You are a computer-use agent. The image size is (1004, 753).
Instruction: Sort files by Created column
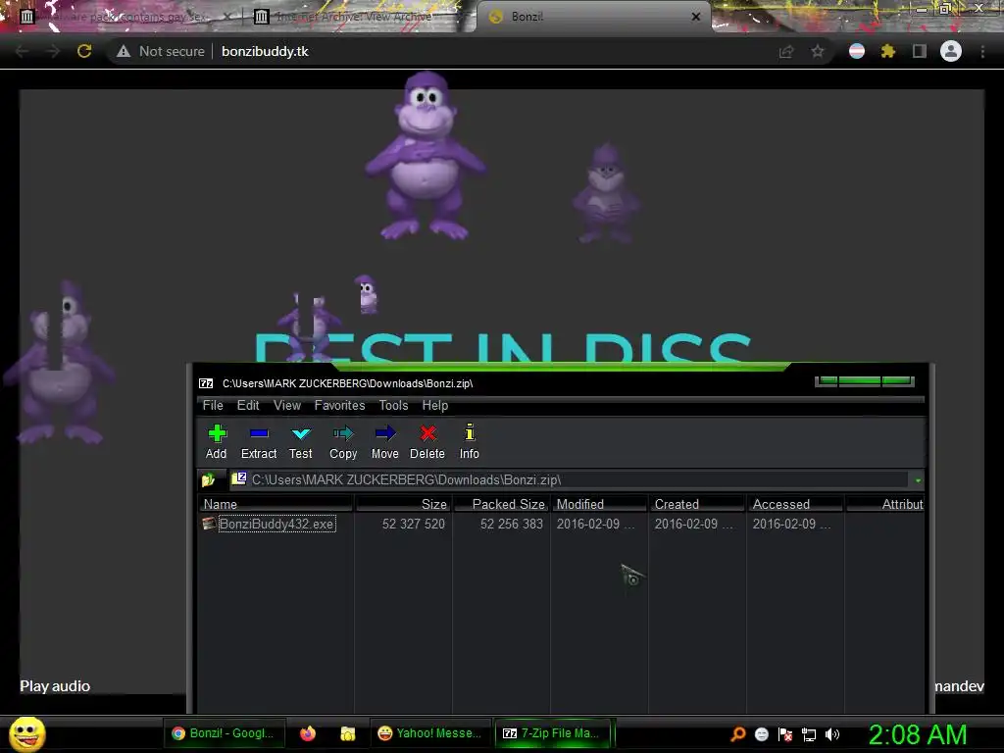point(697,504)
